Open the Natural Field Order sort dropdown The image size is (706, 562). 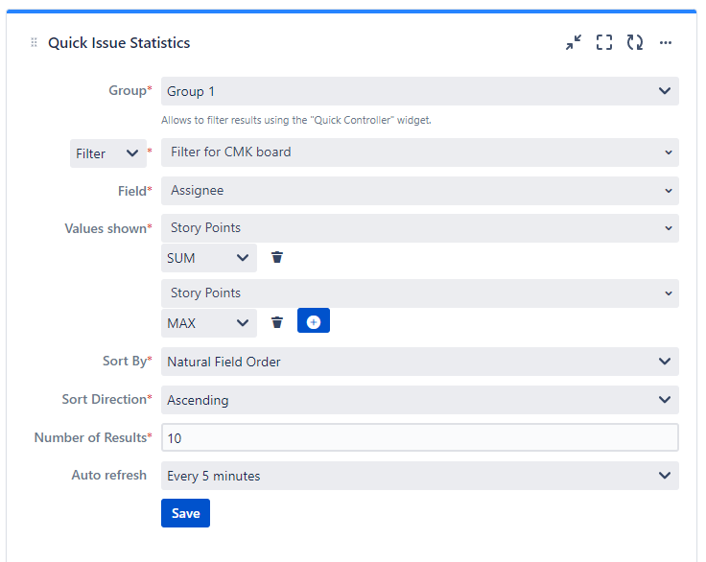(x=419, y=362)
